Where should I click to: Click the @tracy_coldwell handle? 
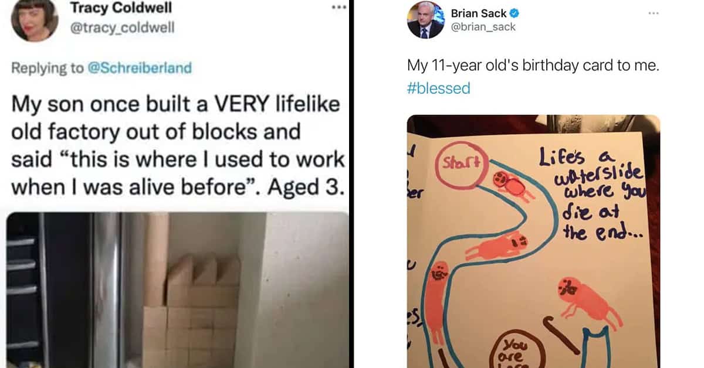(122, 28)
